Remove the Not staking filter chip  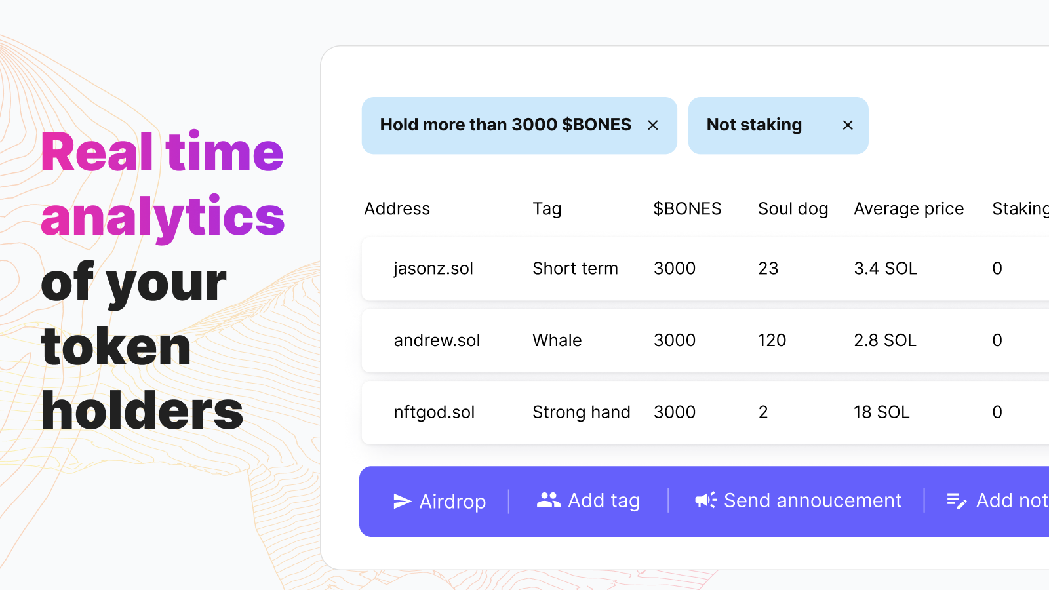tap(848, 125)
